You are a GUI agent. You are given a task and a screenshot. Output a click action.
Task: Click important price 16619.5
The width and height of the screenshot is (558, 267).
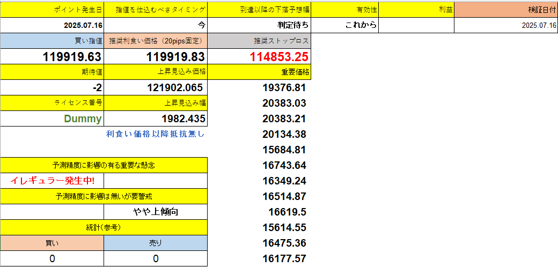pyautogui.click(x=288, y=212)
